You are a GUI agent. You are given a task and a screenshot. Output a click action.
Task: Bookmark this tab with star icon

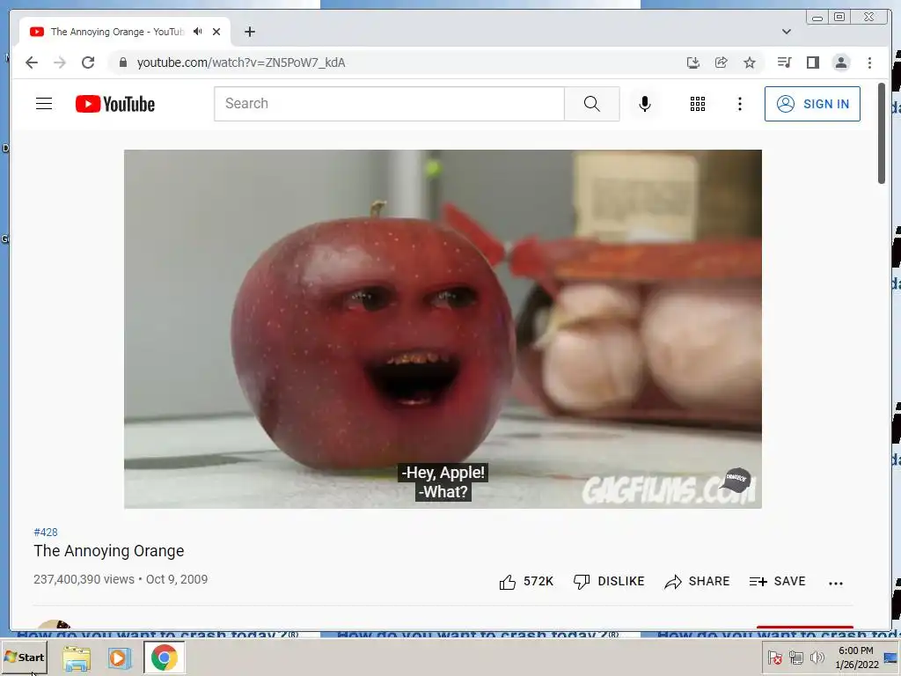point(750,62)
